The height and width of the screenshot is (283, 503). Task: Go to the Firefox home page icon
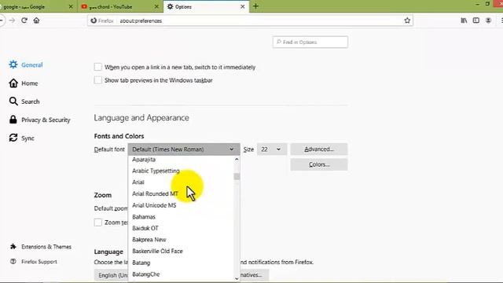point(36,20)
